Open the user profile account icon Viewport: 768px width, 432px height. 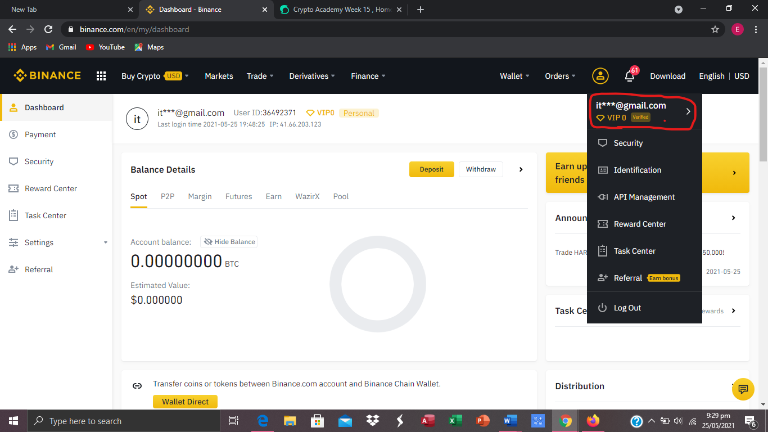600,76
